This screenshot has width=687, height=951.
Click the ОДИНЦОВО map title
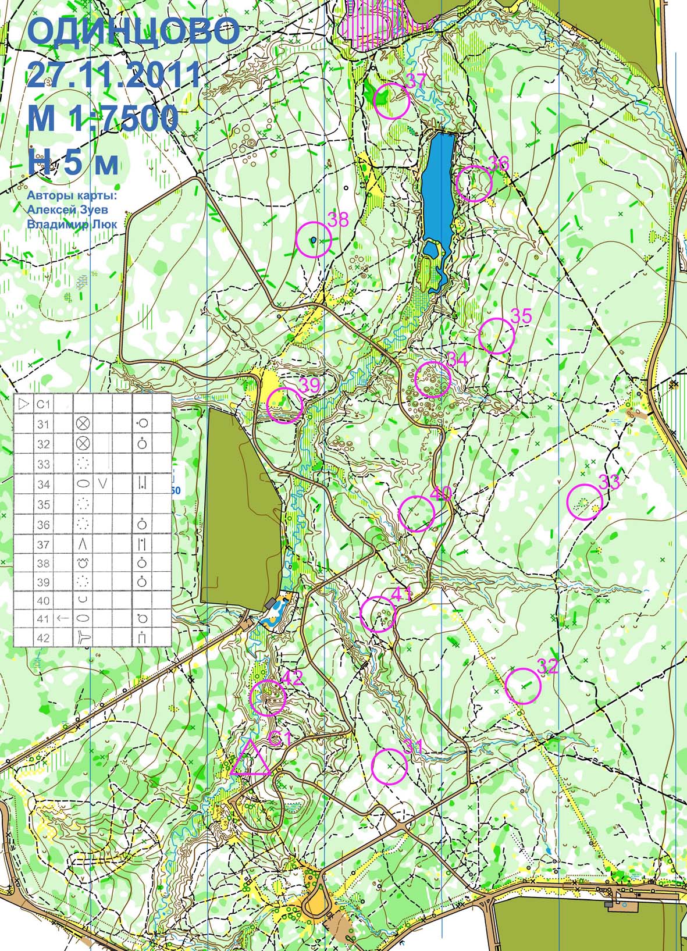click(x=133, y=32)
